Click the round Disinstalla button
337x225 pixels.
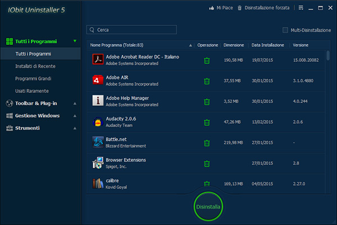click(208, 206)
